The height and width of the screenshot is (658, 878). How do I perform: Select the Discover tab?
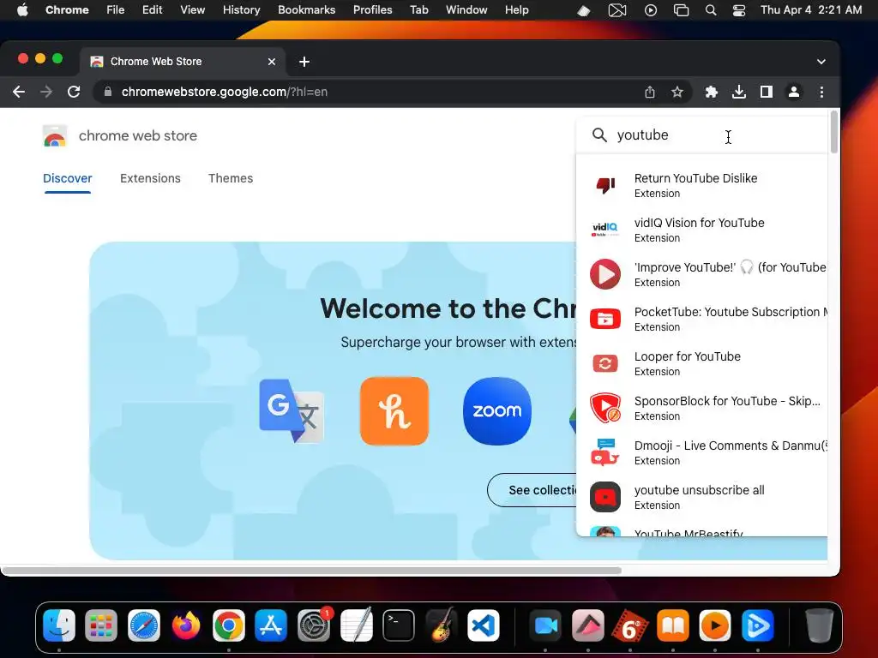pyautogui.click(x=67, y=178)
